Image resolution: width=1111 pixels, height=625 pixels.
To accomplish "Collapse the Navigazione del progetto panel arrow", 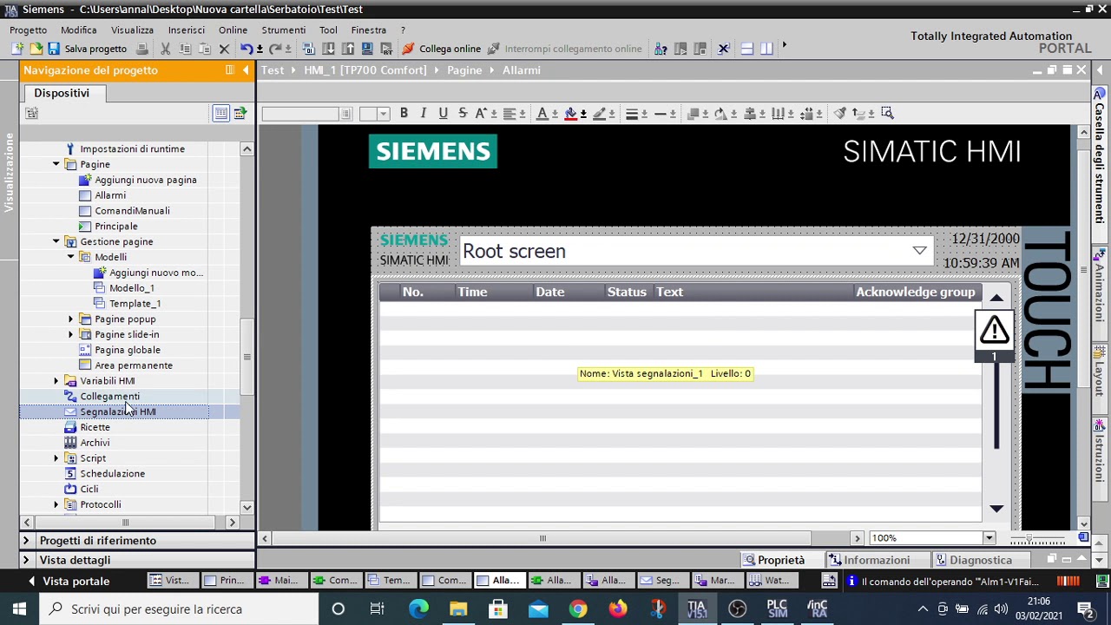I will point(246,70).
